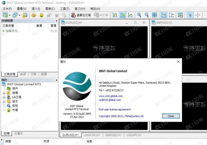Click the 新訂單 new order button
Screen dimensions: 207x145
pos(101,15)
